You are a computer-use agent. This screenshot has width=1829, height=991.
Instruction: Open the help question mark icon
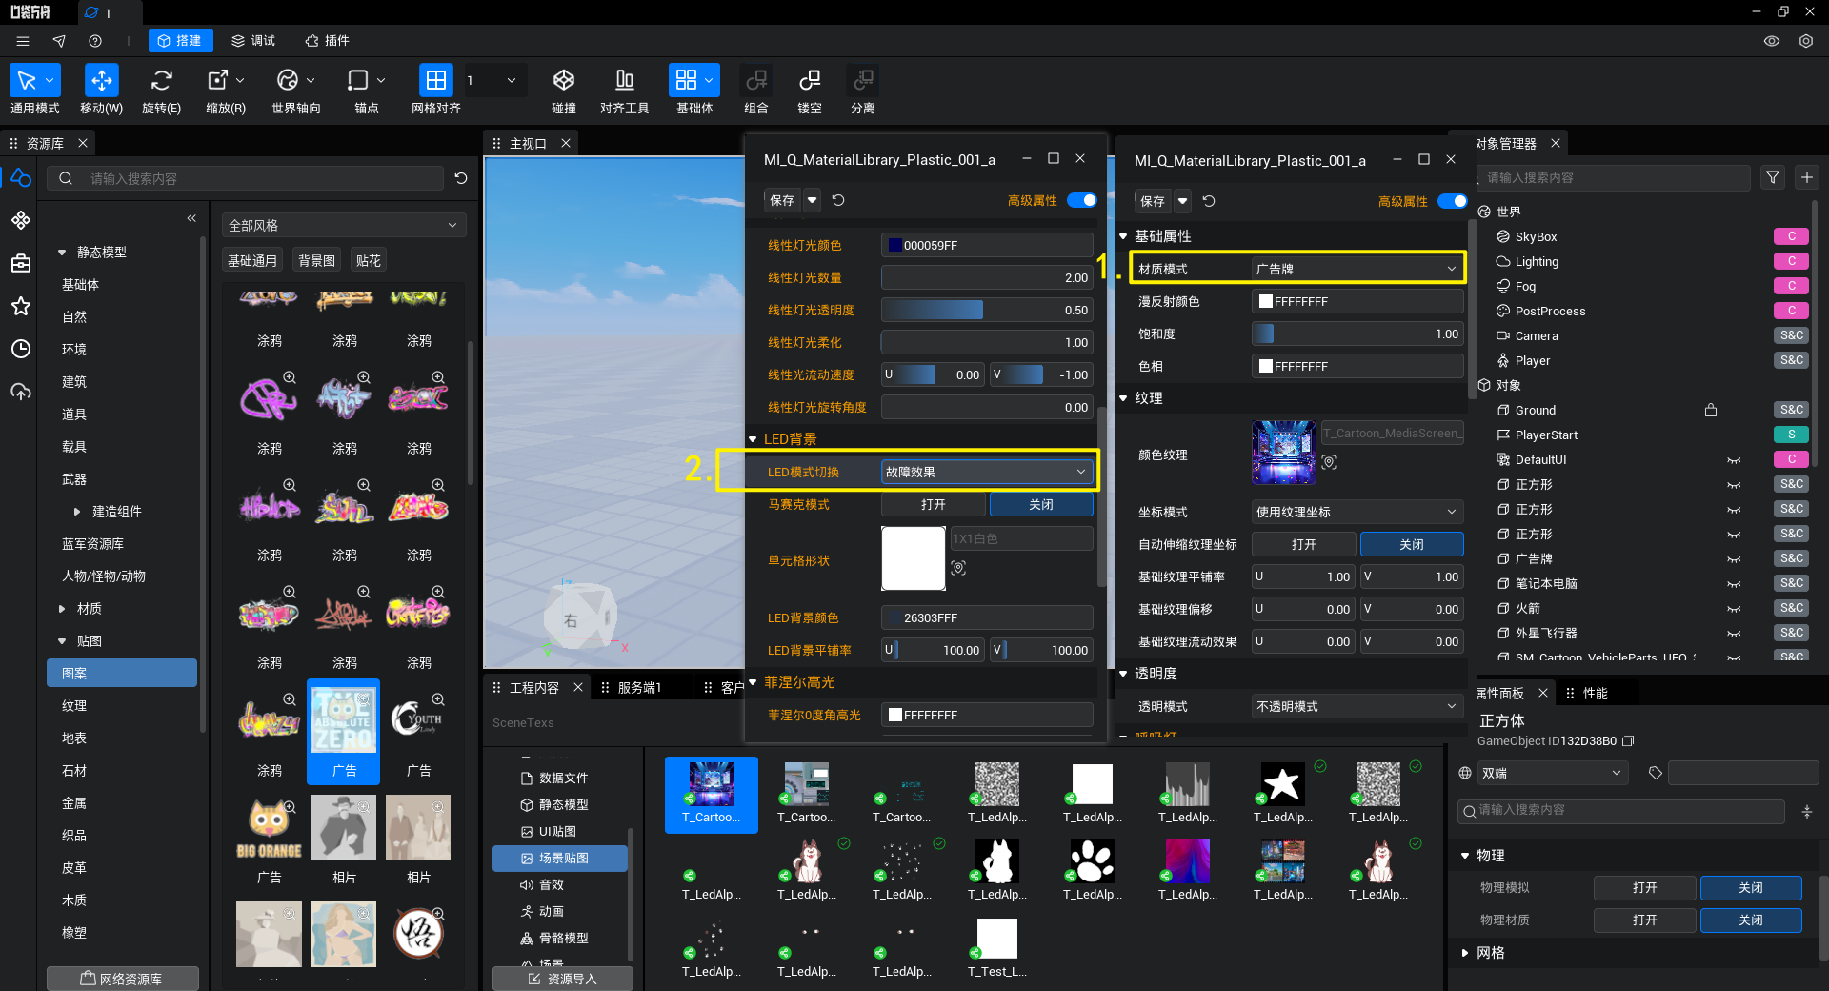click(x=95, y=41)
